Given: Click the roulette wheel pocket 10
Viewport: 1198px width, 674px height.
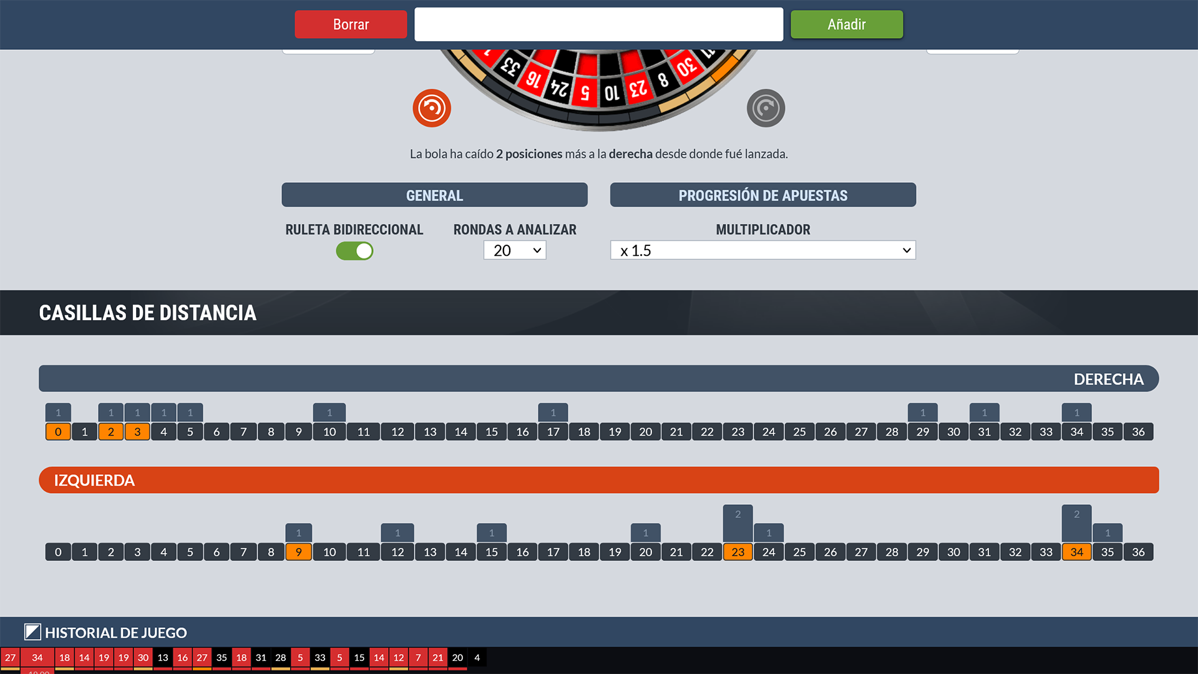Looking at the screenshot, I should coord(611,94).
